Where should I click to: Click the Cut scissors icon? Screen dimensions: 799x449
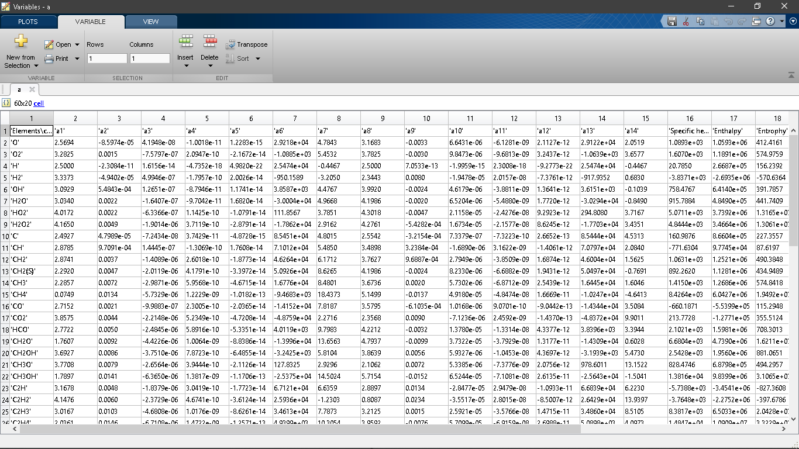686,22
